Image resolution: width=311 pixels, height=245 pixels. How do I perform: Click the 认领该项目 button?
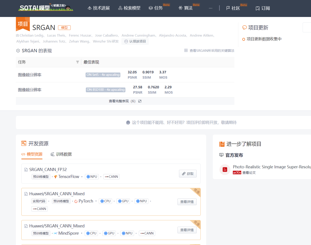135,41
